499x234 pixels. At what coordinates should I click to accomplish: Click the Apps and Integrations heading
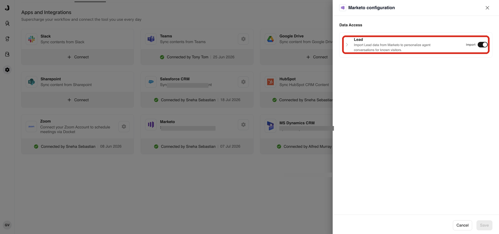pos(46,12)
